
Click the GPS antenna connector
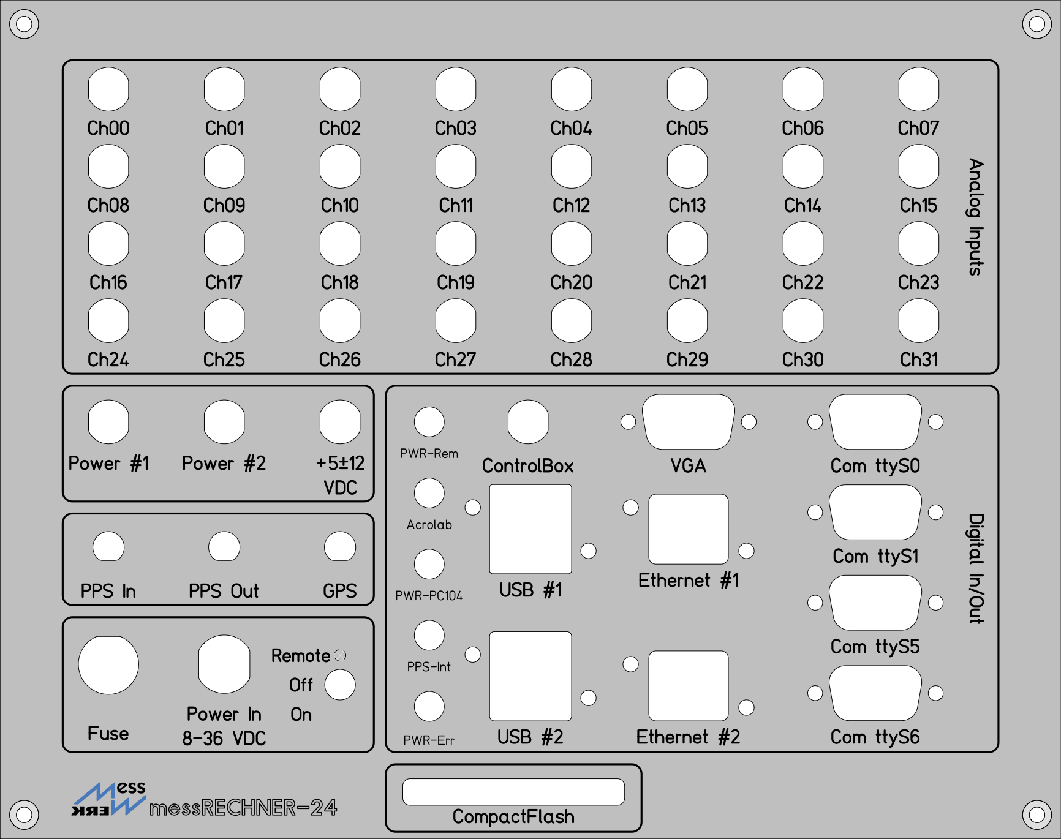point(340,547)
